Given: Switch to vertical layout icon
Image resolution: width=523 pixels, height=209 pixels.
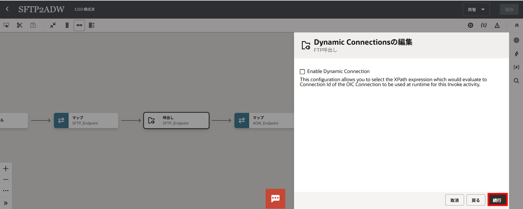Looking at the screenshot, I should (67, 25).
